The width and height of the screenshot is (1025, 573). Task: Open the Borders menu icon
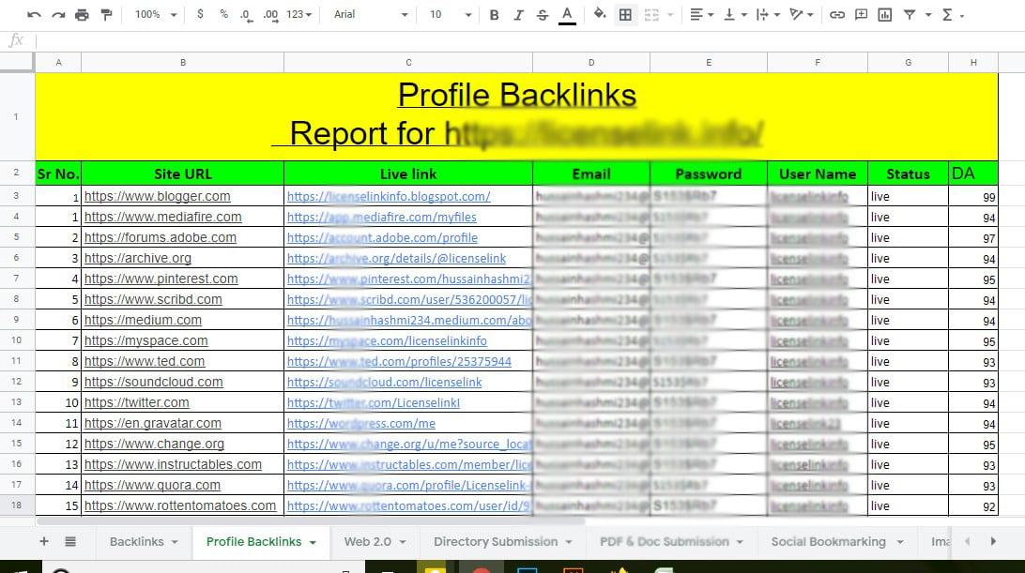tap(625, 15)
